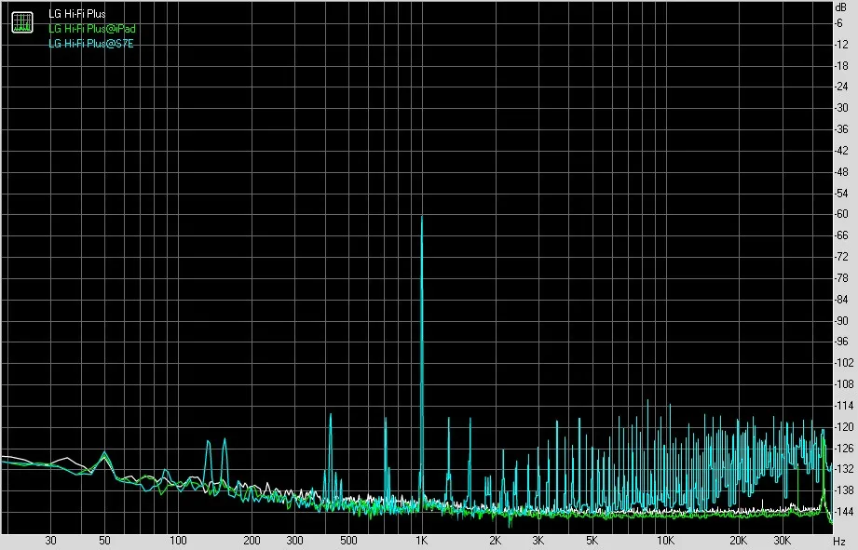Click the 500 label on the frequency axis
This screenshot has height=550, width=858.
click(348, 541)
